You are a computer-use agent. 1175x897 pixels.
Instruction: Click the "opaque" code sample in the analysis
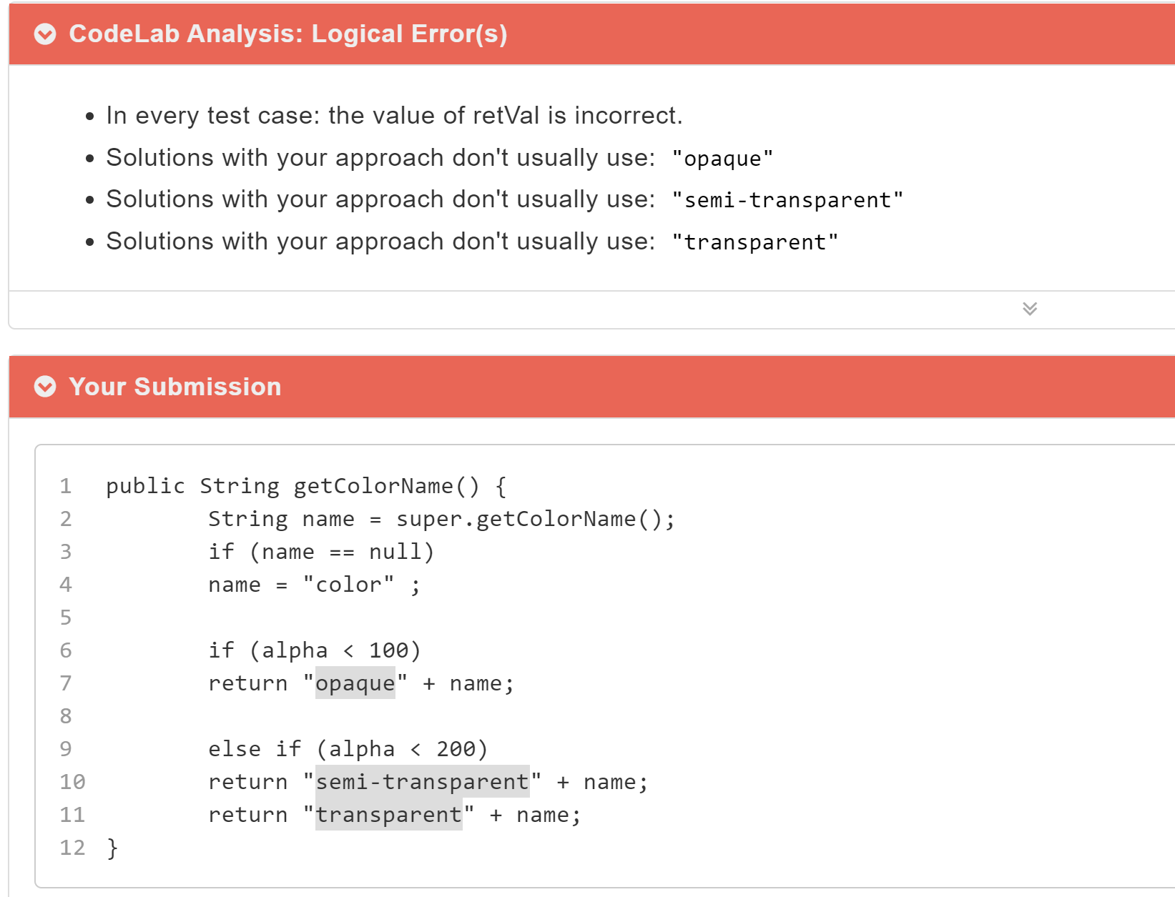pos(724,158)
